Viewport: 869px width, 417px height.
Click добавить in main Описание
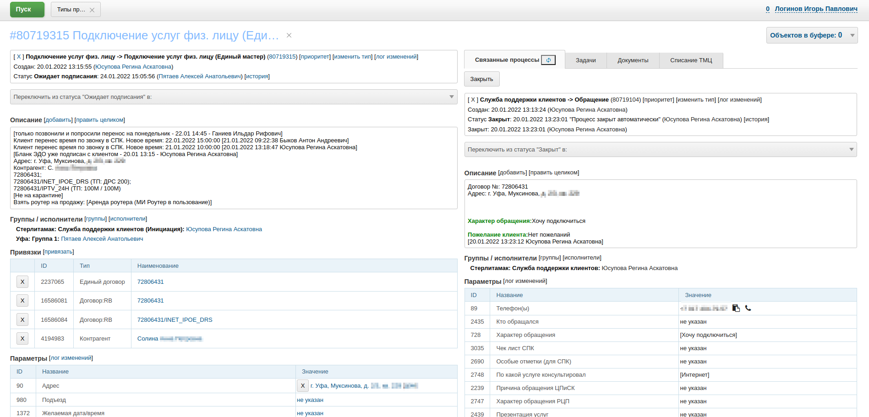[58, 120]
